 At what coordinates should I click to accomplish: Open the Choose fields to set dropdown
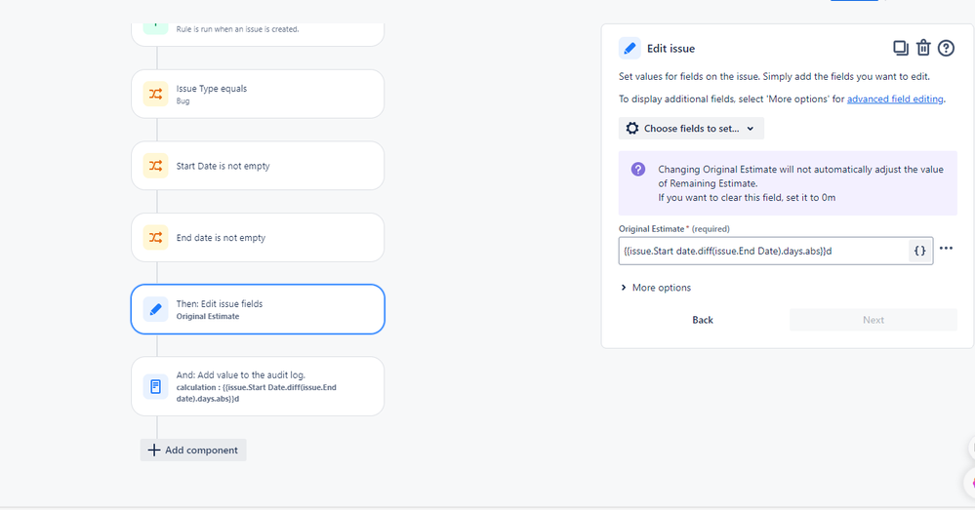point(691,129)
